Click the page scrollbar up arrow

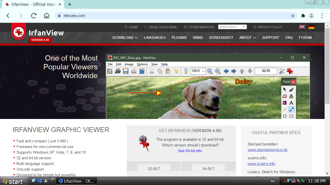point(327,26)
